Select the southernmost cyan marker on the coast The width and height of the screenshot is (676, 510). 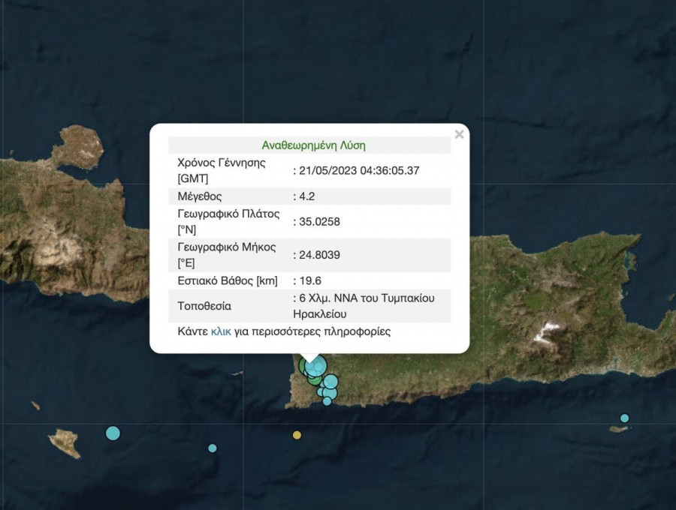pos(327,401)
